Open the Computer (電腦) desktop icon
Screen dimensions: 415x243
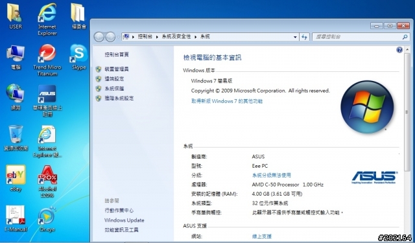click(x=16, y=57)
